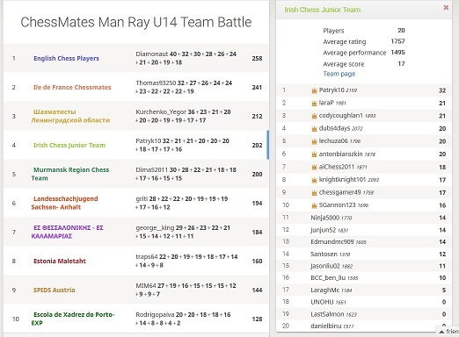
Task: Click leader Diamonaut in first row
Action: [152, 54]
